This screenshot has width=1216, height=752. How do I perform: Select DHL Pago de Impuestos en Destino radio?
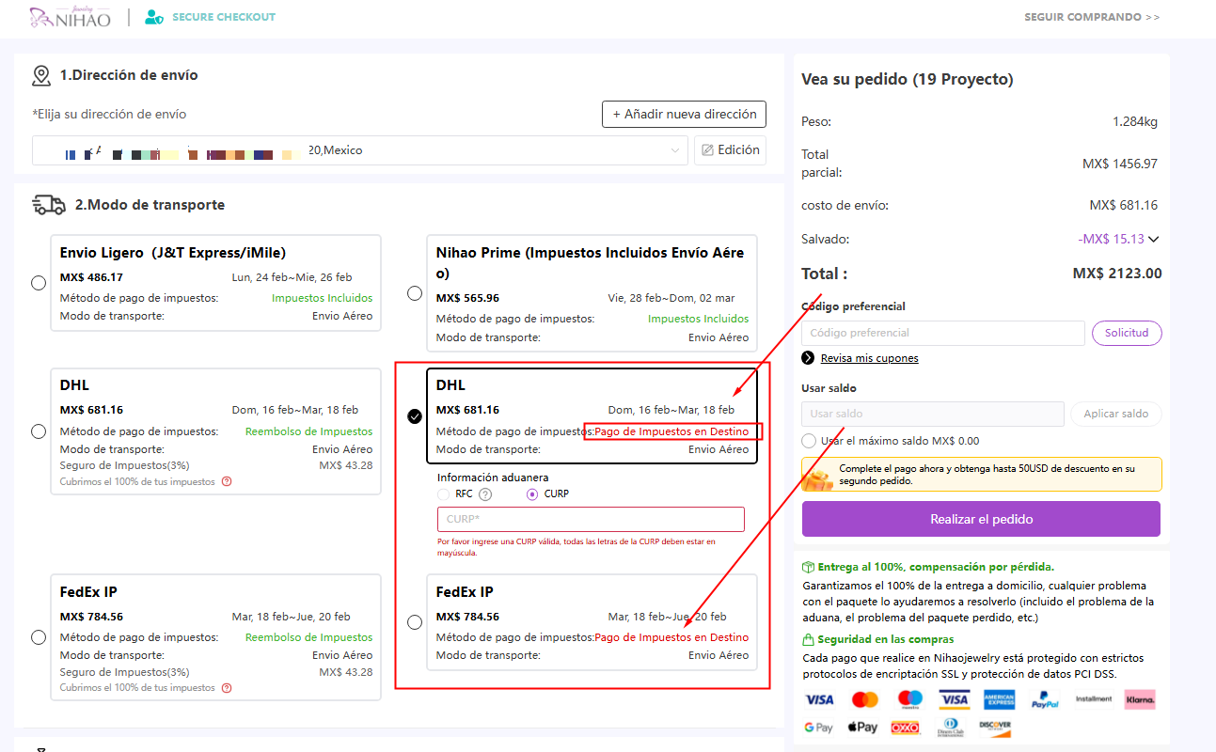(x=415, y=416)
